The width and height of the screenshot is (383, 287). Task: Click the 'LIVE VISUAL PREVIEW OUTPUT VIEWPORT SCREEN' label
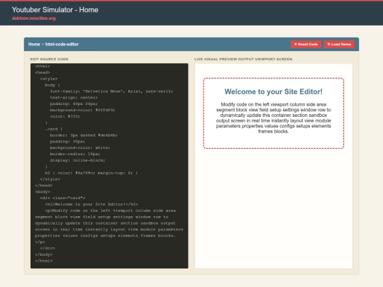(x=243, y=59)
